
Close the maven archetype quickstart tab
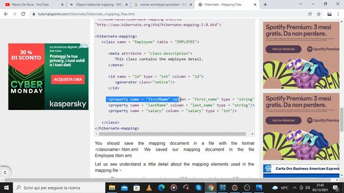pyautogui.click(x=191, y=4)
